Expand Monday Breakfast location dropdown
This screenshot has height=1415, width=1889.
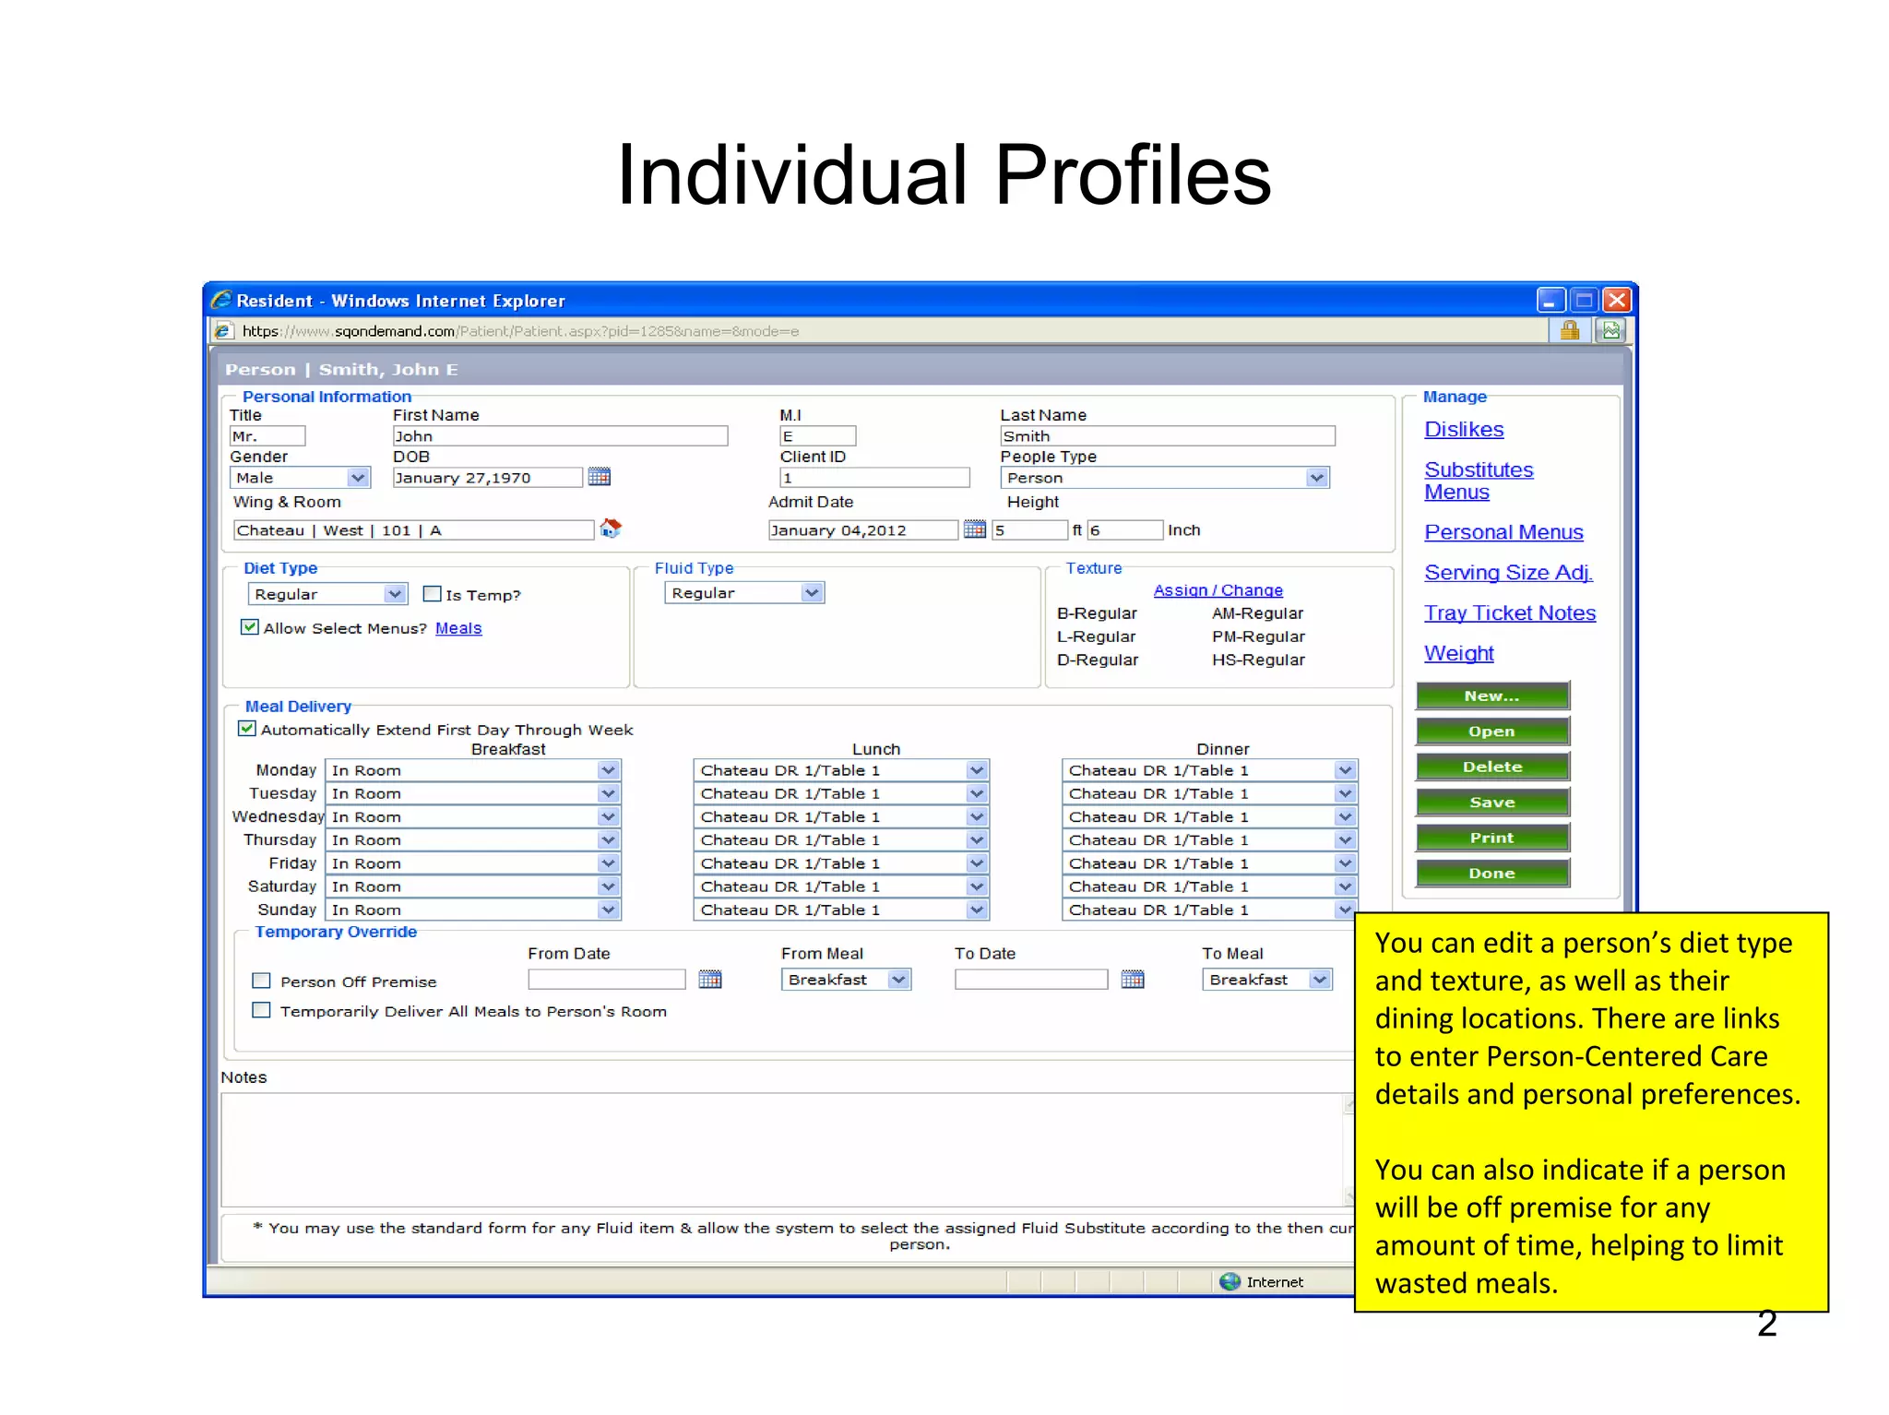[608, 770]
